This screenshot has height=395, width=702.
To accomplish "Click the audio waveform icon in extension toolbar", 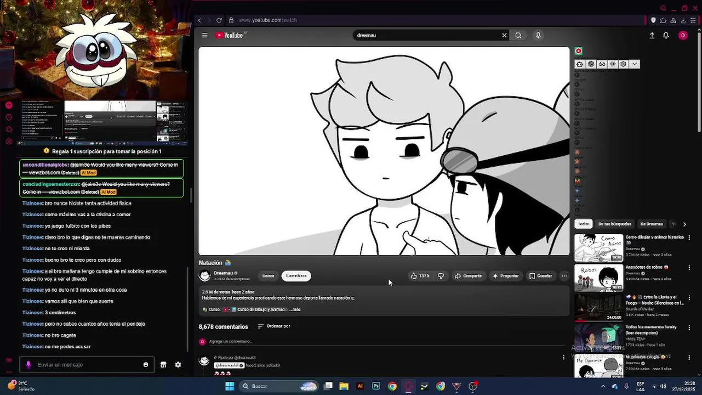I will 613,64.
